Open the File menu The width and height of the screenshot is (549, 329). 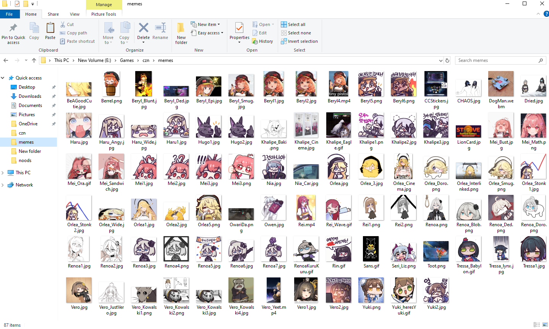click(9, 14)
